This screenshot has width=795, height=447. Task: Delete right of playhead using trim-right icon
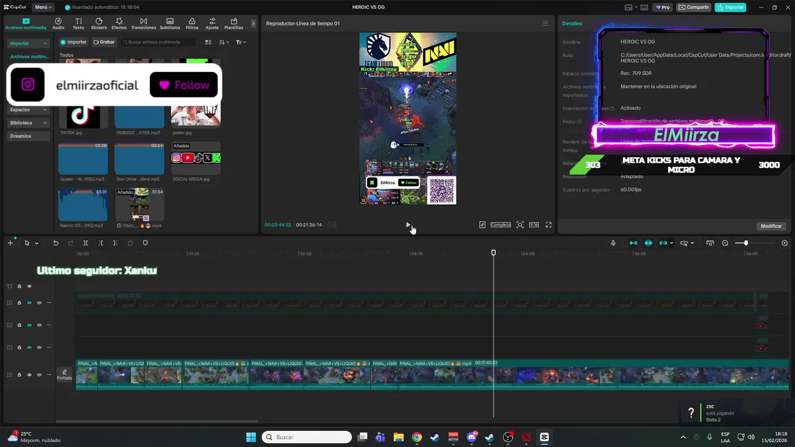pyautogui.click(x=115, y=243)
